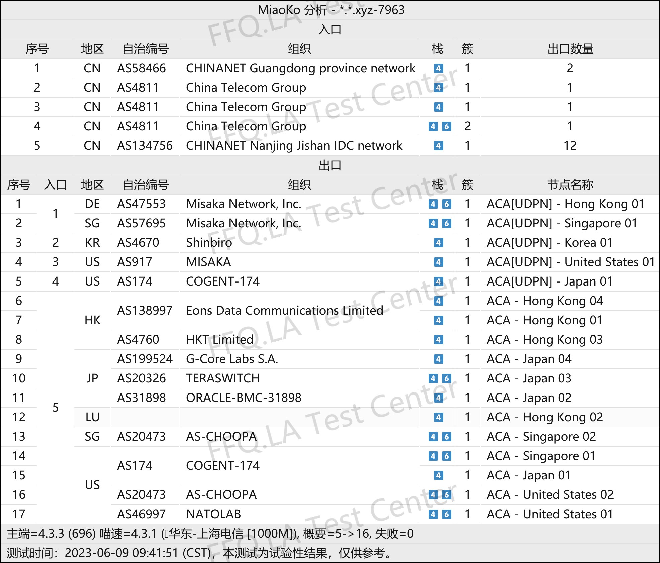Select the 'AS134756' cell
The height and width of the screenshot is (563, 660).
145,146
